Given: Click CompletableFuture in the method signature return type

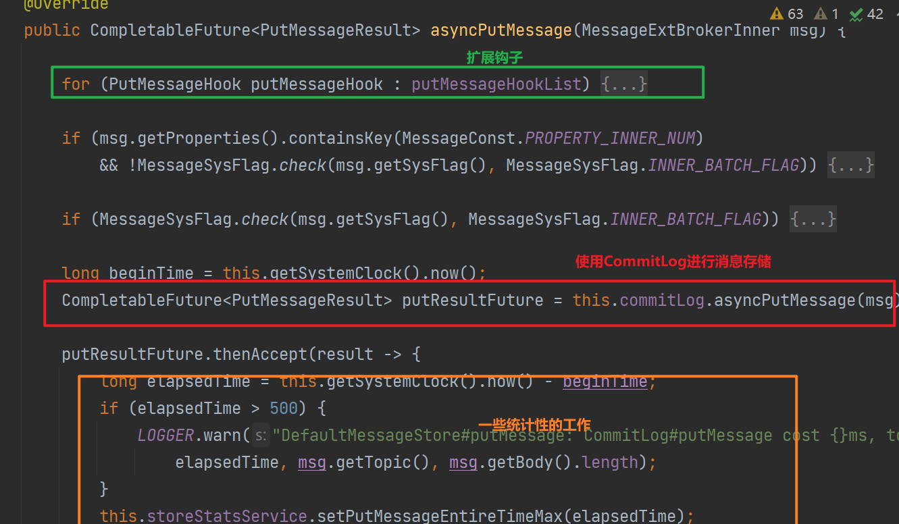Looking at the screenshot, I should click(170, 30).
